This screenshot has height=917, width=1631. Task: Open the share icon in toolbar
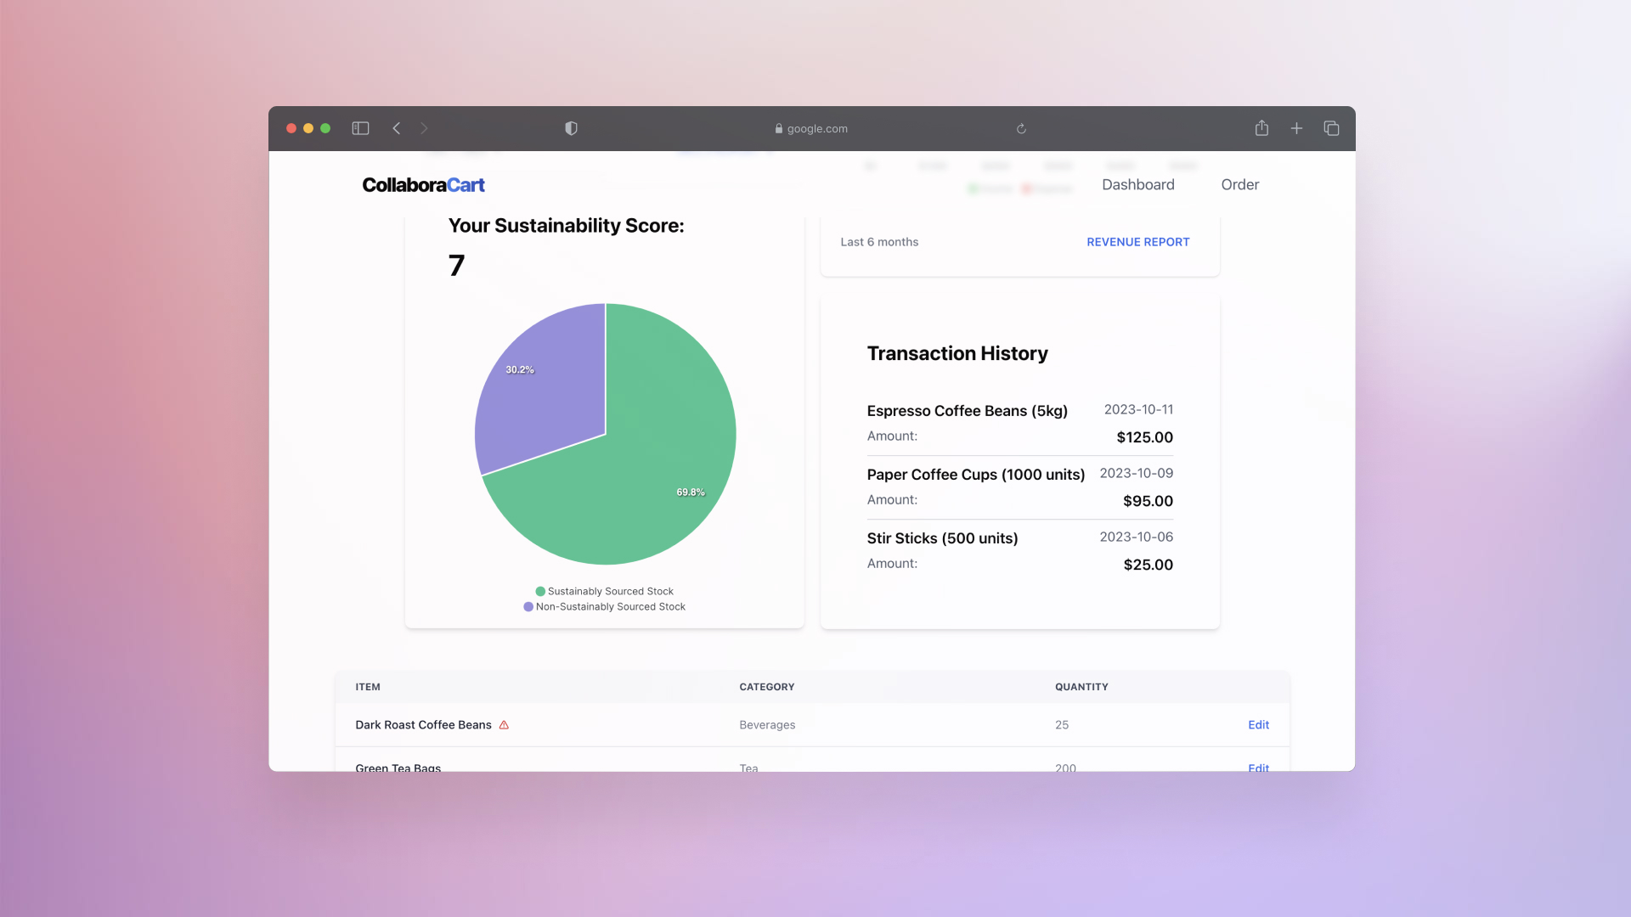coord(1261,128)
